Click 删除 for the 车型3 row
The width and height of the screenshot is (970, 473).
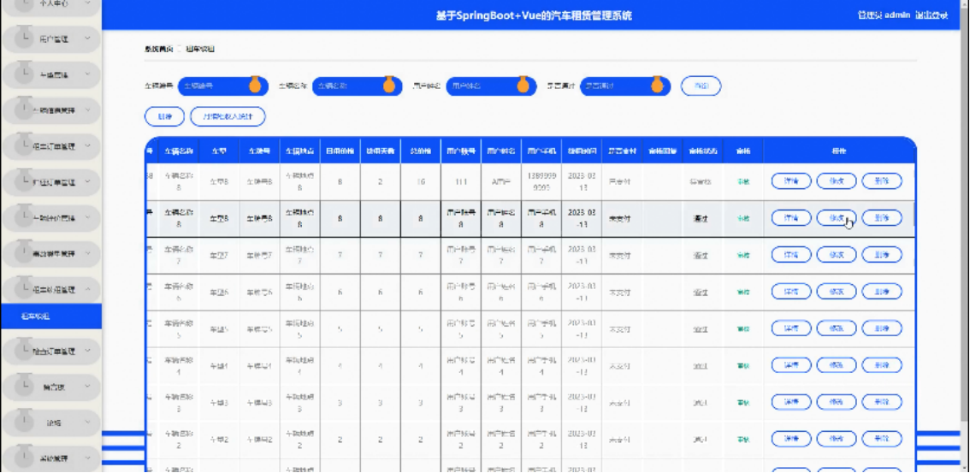pyautogui.click(x=882, y=402)
